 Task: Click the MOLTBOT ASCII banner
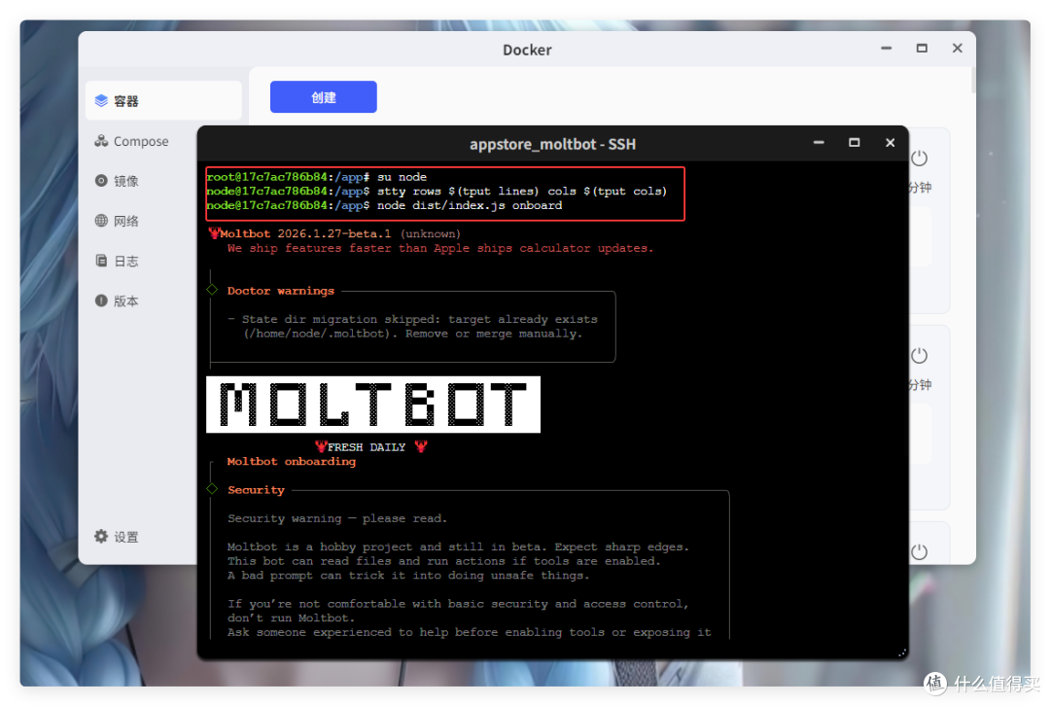pyautogui.click(x=373, y=405)
